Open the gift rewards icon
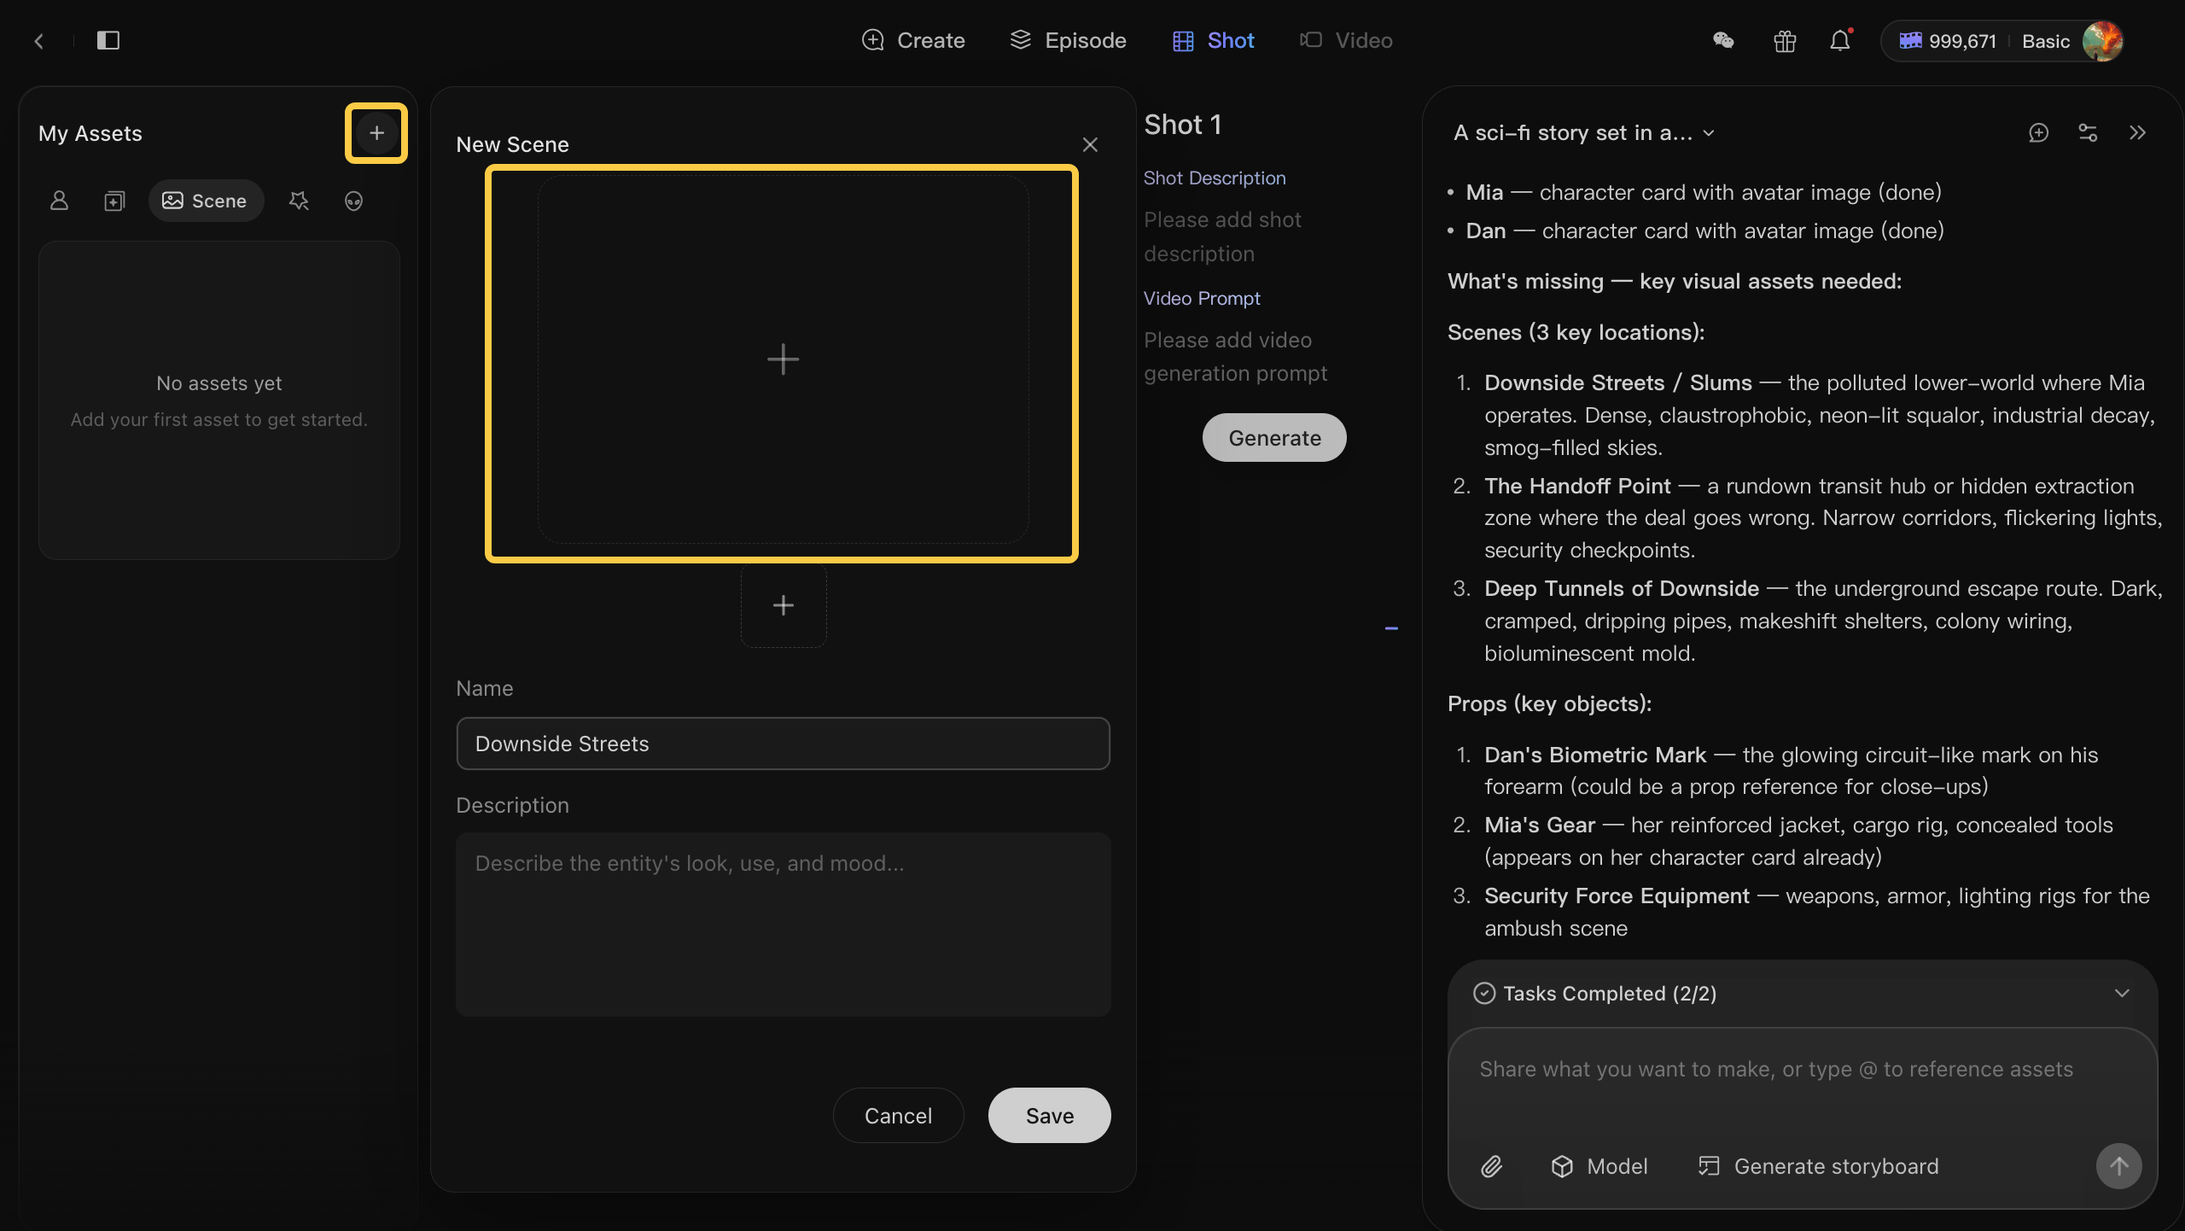Viewport: 2185px width, 1231px height. coord(1785,40)
